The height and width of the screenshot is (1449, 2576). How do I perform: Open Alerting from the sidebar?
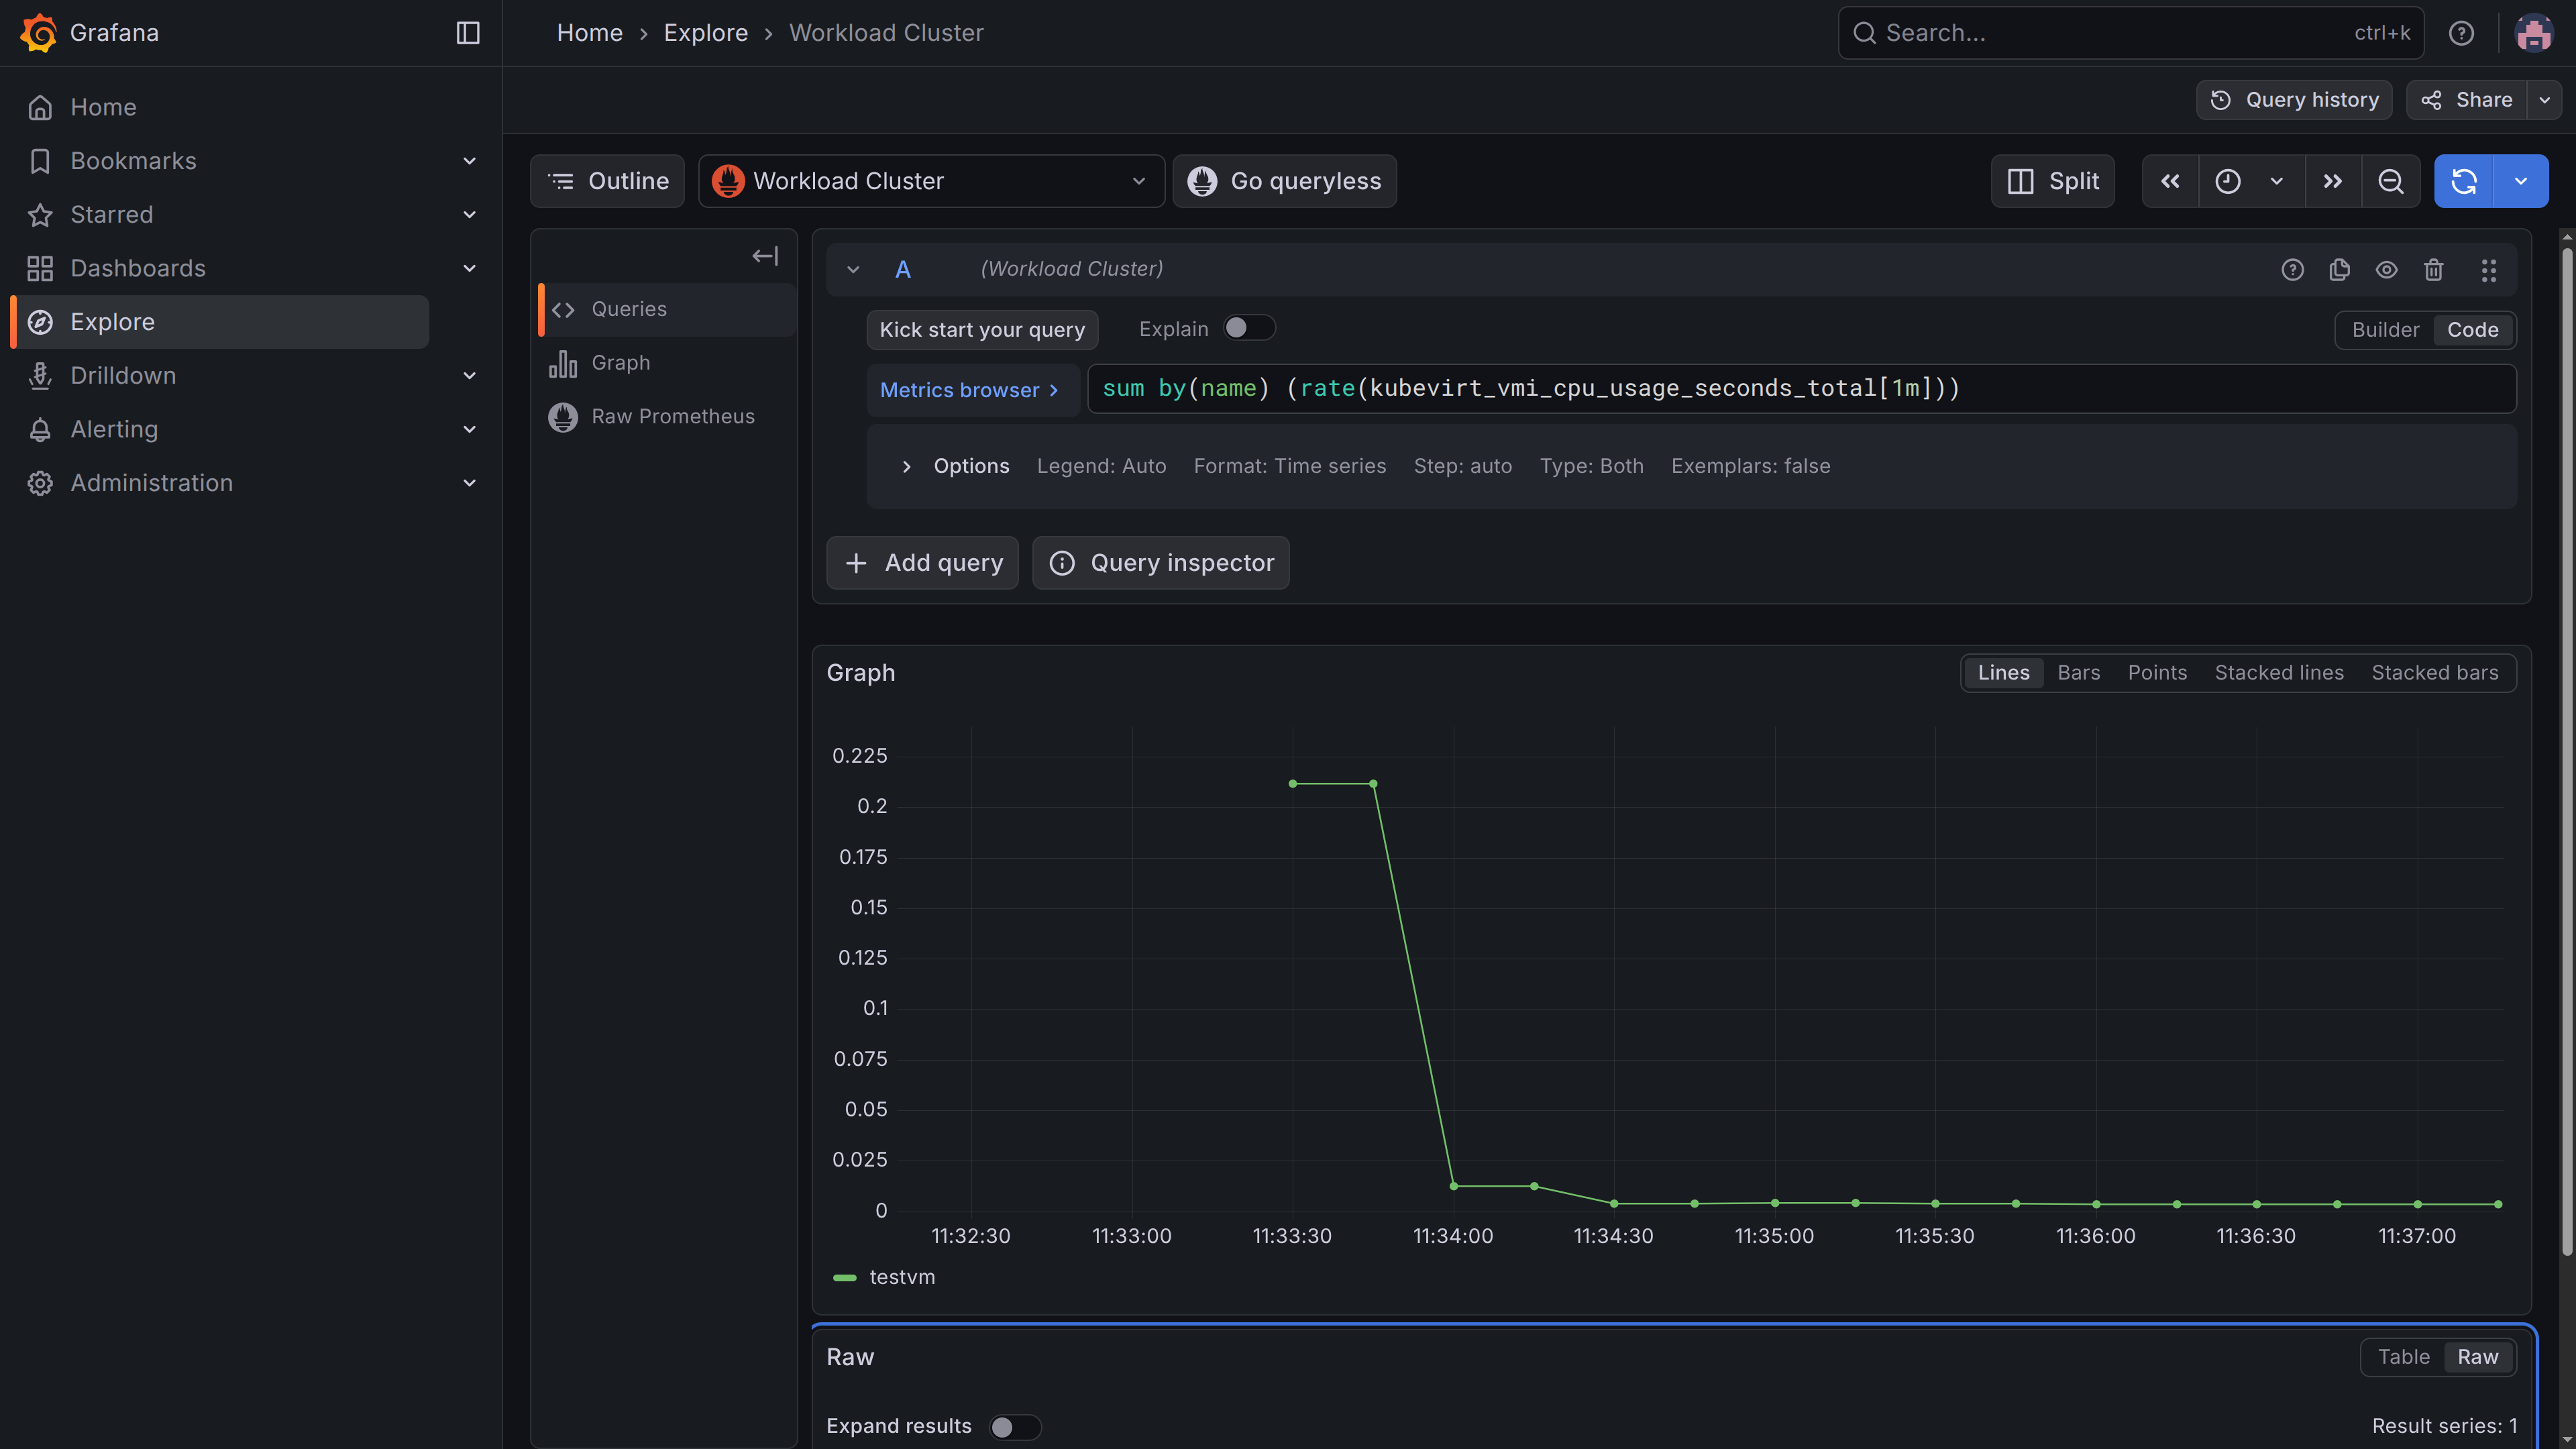[114, 428]
